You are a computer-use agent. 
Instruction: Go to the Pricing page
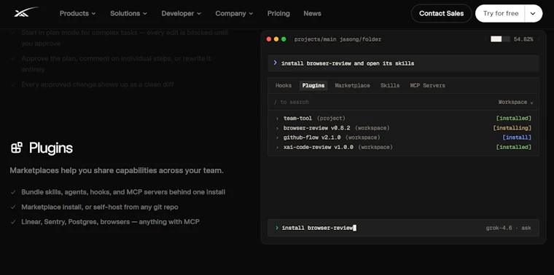coord(278,13)
